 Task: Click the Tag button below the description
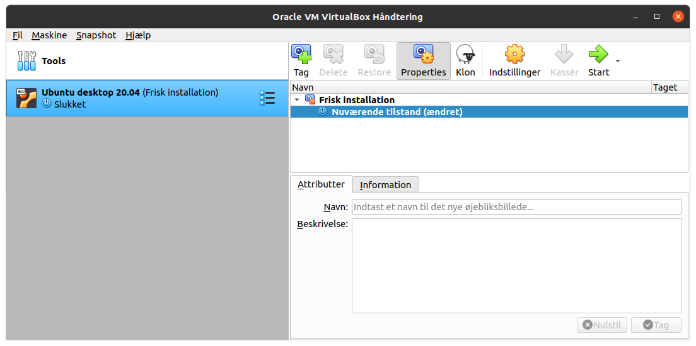[656, 325]
